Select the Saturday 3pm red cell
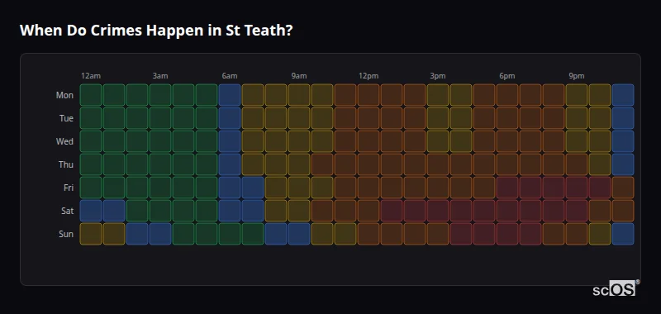The image size is (661, 314). tap(438, 211)
